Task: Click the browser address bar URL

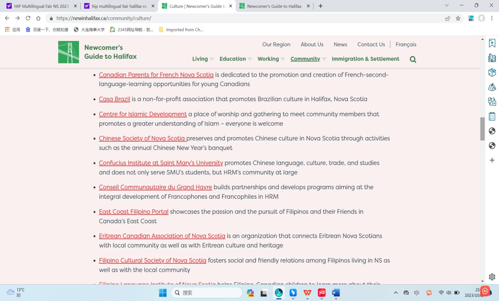Action: click(x=104, y=18)
